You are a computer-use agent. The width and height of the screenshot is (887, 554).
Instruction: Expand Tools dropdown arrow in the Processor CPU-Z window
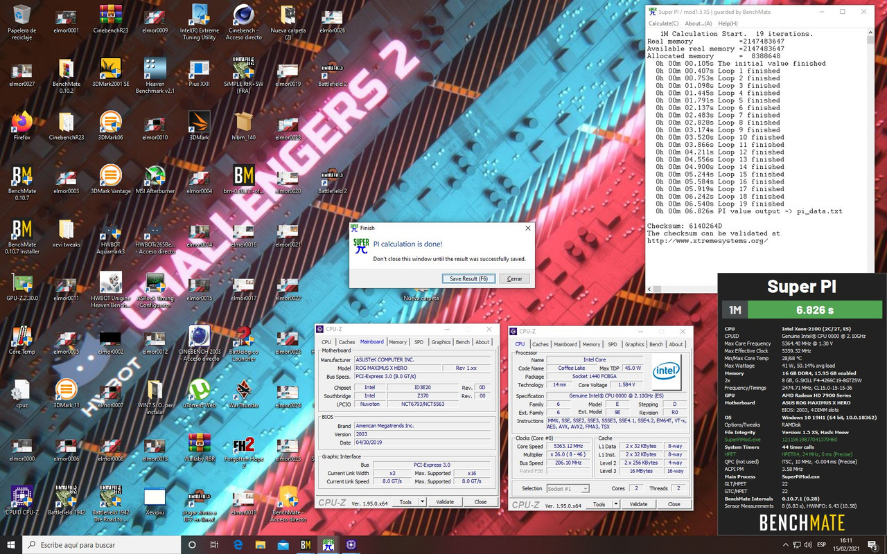[616, 504]
